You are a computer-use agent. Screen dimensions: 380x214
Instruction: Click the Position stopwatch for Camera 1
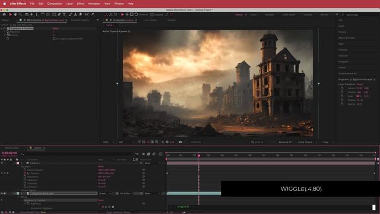click(25, 173)
